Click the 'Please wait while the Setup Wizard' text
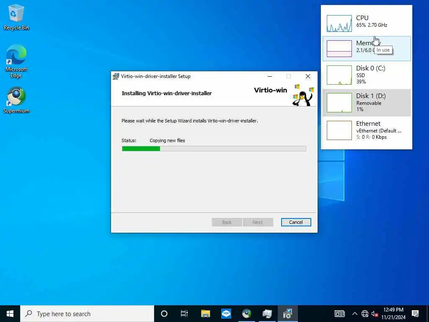This screenshot has height=322, width=429. (190, 121)
